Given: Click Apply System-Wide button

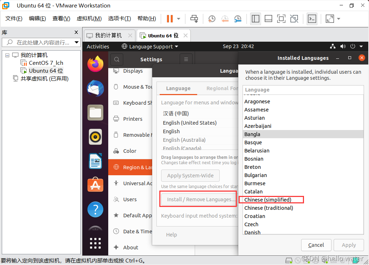Looking at the screenshot, I should [190, 176].
